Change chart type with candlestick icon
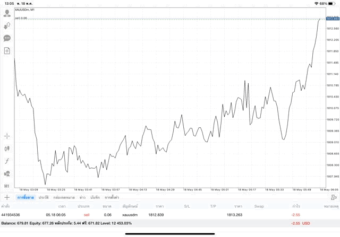 7,148
